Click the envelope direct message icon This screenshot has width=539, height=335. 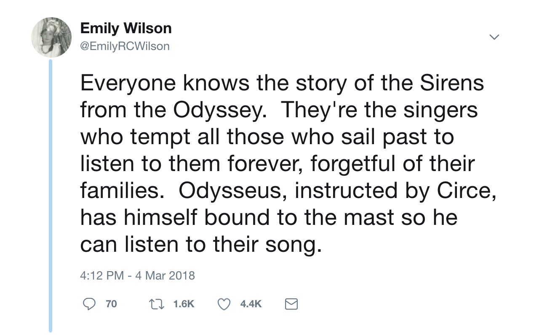(x=291, y=304)
